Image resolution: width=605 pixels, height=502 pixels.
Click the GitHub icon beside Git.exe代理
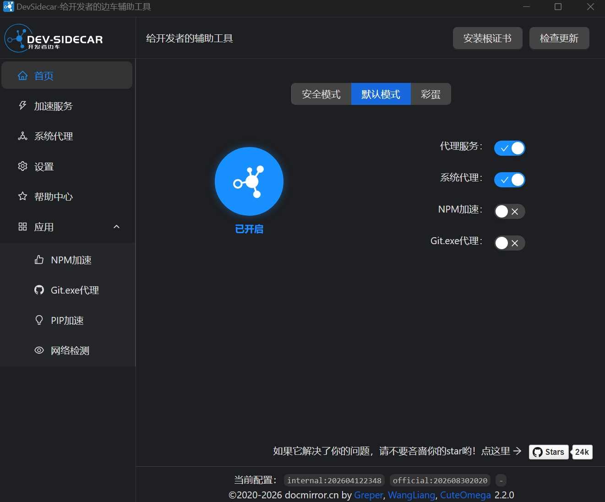pyautogui.click(x=39, y=290)
